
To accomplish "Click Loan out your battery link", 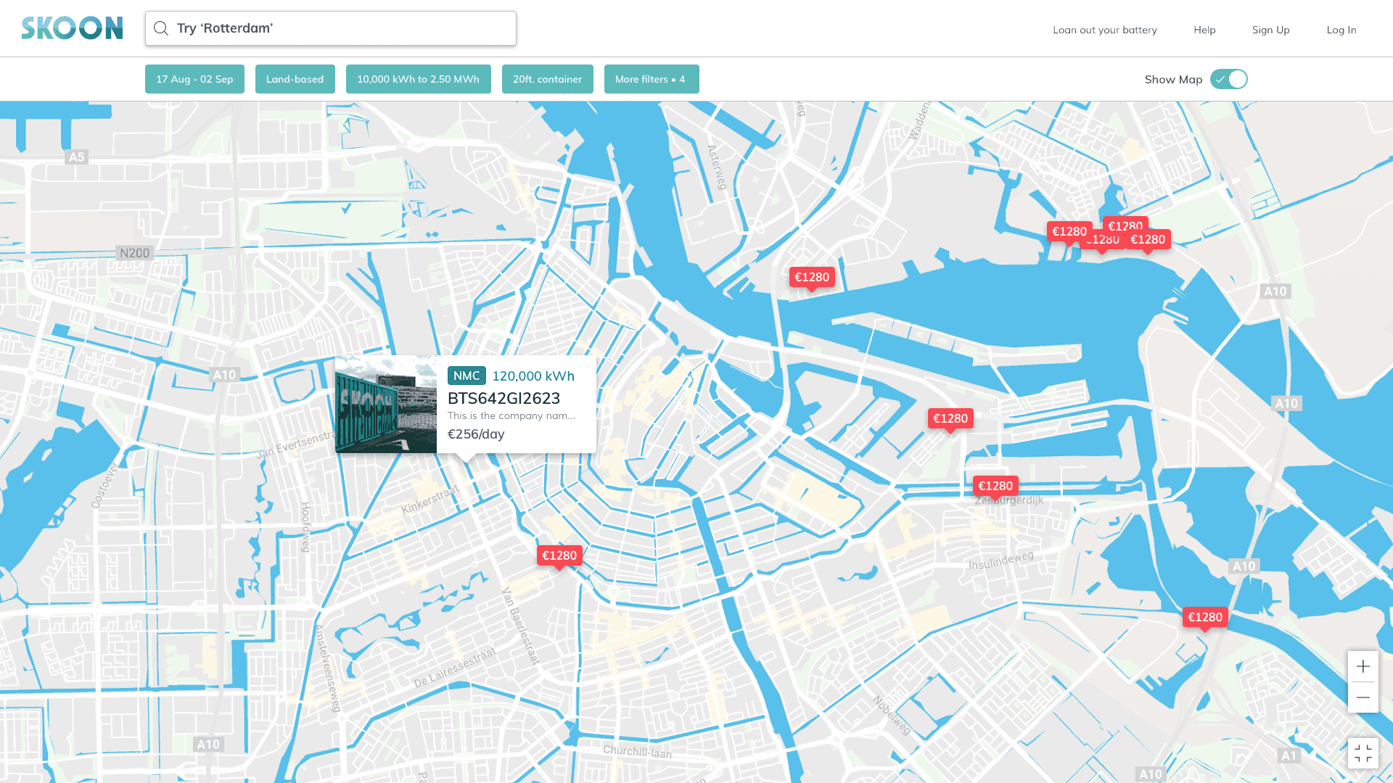I will coord(1105,30).
